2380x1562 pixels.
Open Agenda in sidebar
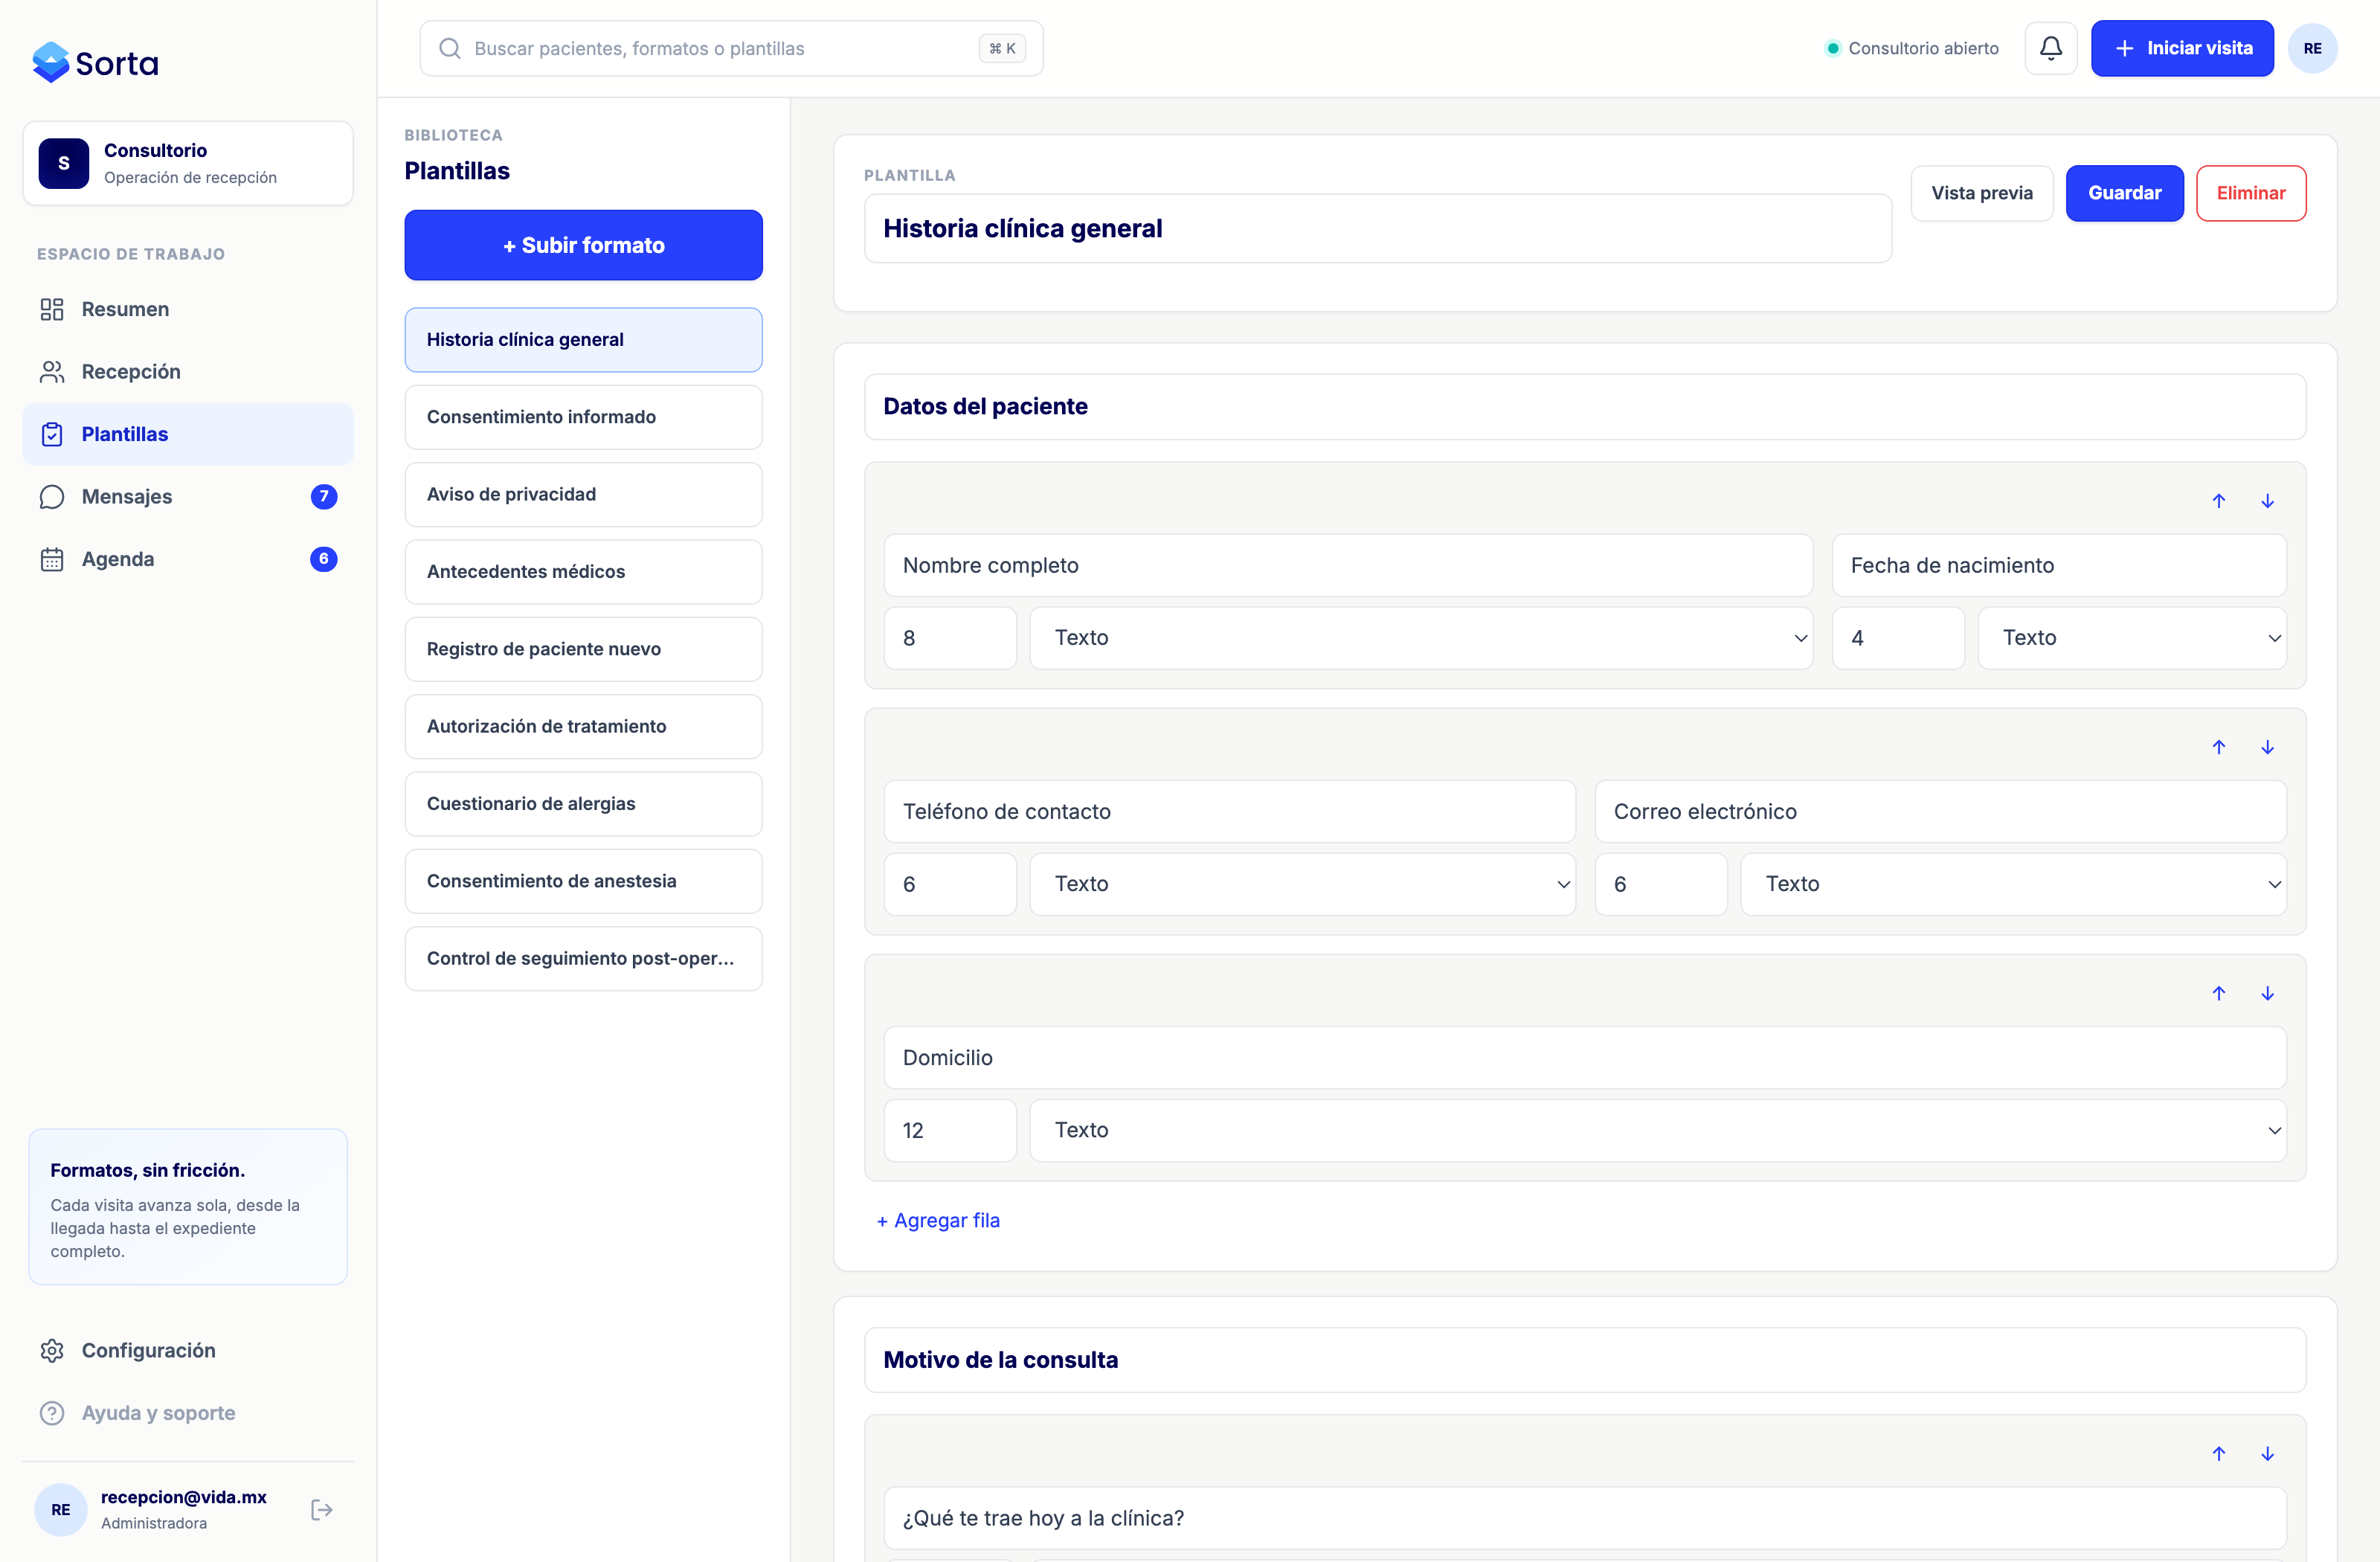click(x=188, y=559)
